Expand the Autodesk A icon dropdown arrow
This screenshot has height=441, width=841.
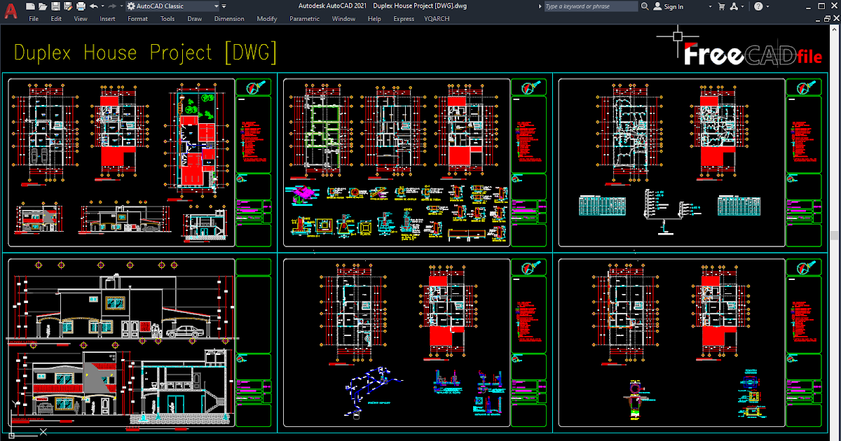coord(742,6)
